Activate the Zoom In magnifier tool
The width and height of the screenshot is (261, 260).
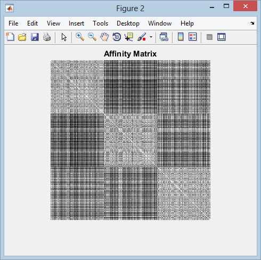tap(80, 37)
